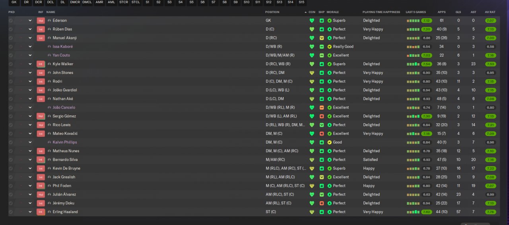Open the selection dropdown for Manuel Akanji

point(30,38)
